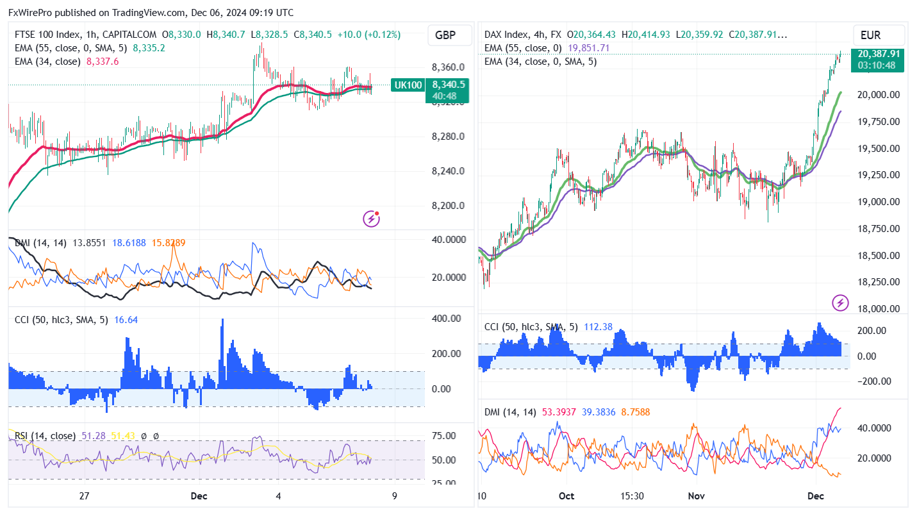Select the EMA 55 legend on DAX chart
Screen dimensions: 917x509
coord(523,48)
